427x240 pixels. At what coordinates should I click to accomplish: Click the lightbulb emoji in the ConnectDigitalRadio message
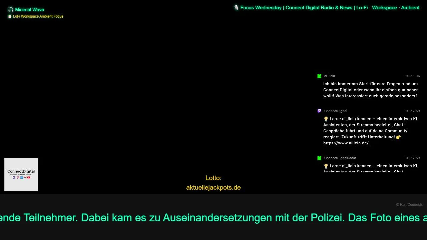(x=326, y=166)
